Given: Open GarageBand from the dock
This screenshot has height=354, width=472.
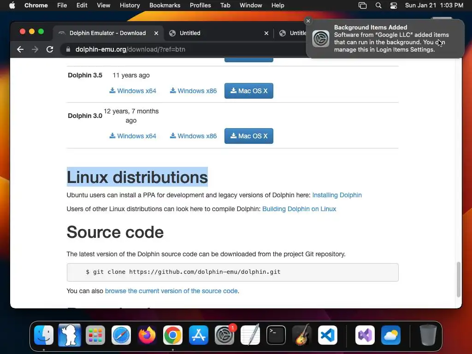Looking at the screenshot, I should 302,335.
